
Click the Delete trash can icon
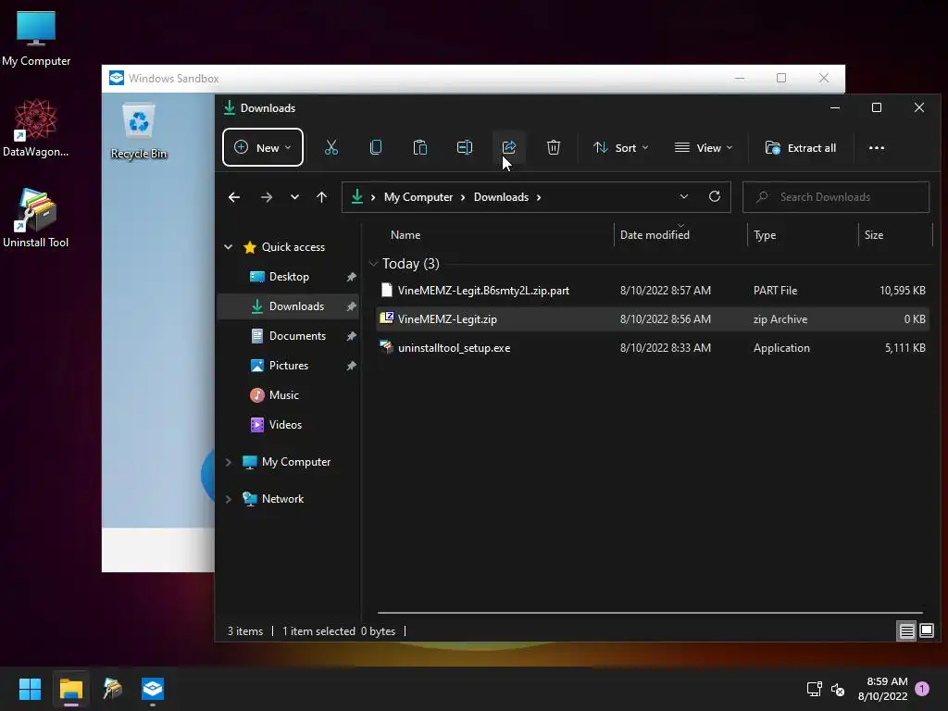coord(554,147)
